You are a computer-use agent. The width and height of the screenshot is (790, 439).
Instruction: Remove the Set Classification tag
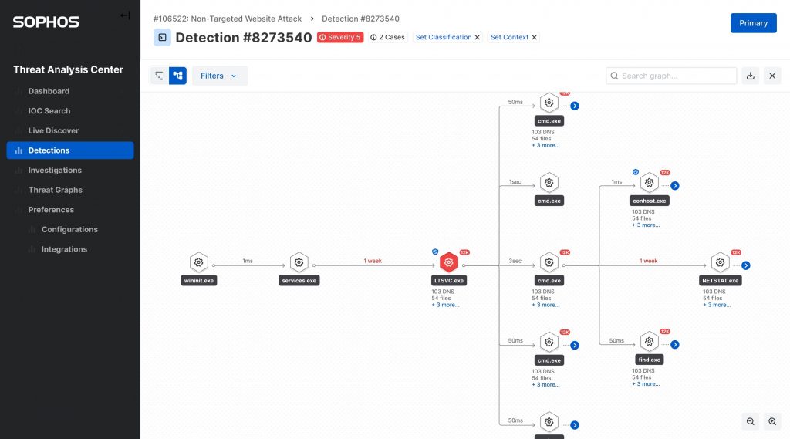coord(477,37)
